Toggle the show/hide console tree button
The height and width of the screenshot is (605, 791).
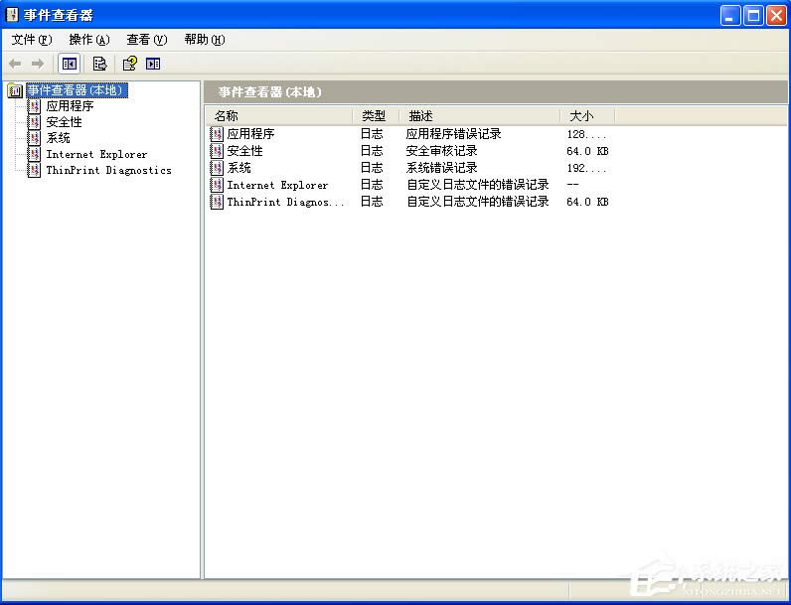tap(70, 64)
